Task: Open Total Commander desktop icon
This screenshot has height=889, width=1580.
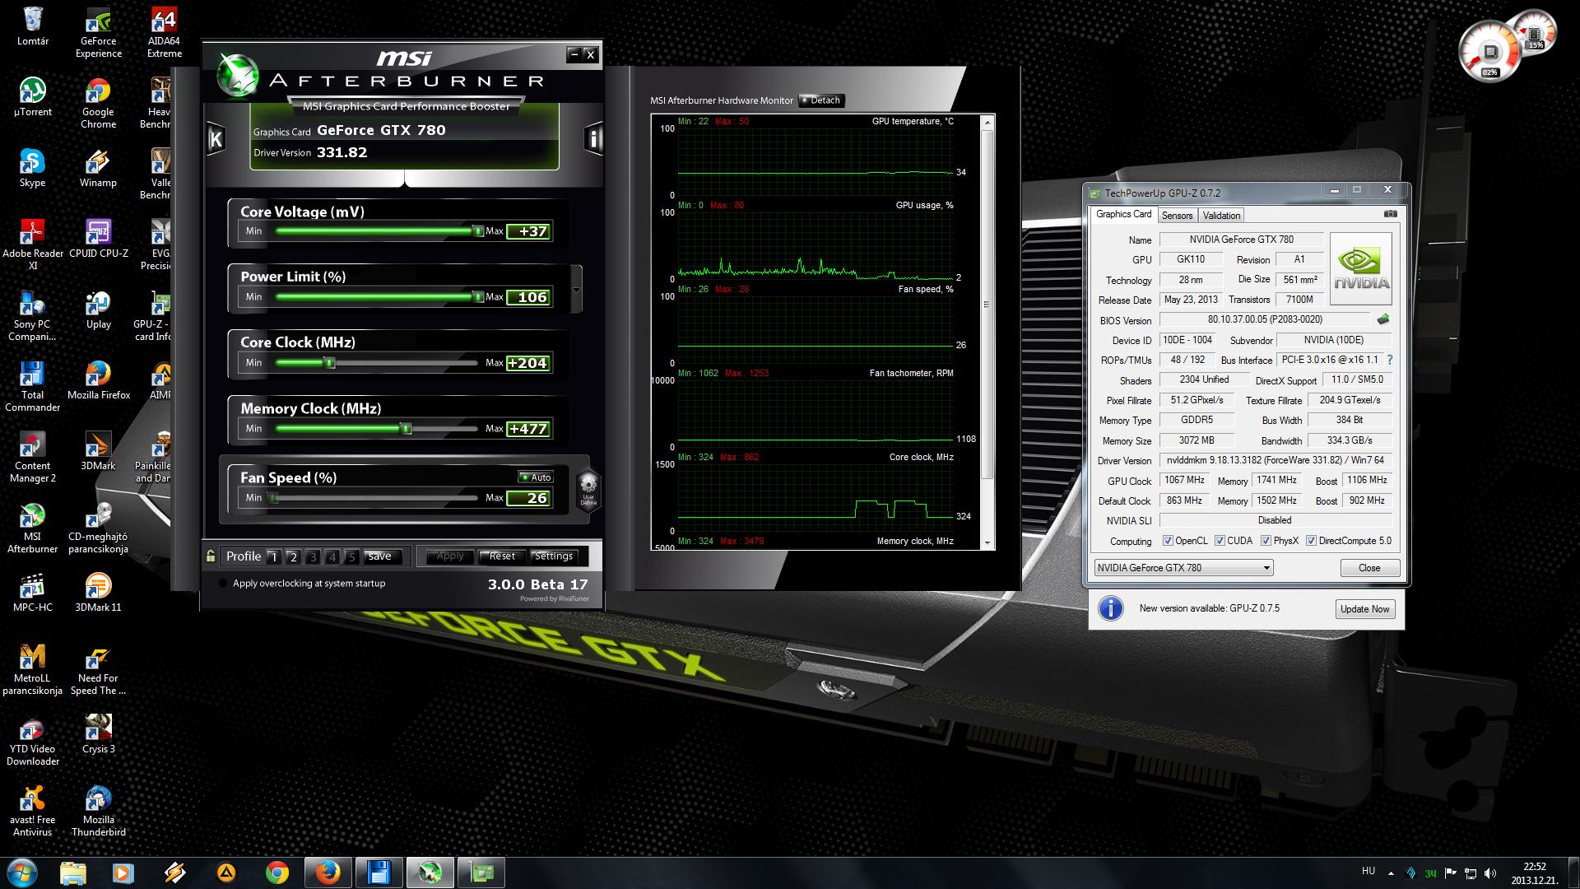Action: tap(33, 387)
